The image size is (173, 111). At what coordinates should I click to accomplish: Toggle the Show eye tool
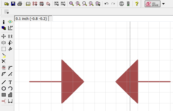(10, 22)
